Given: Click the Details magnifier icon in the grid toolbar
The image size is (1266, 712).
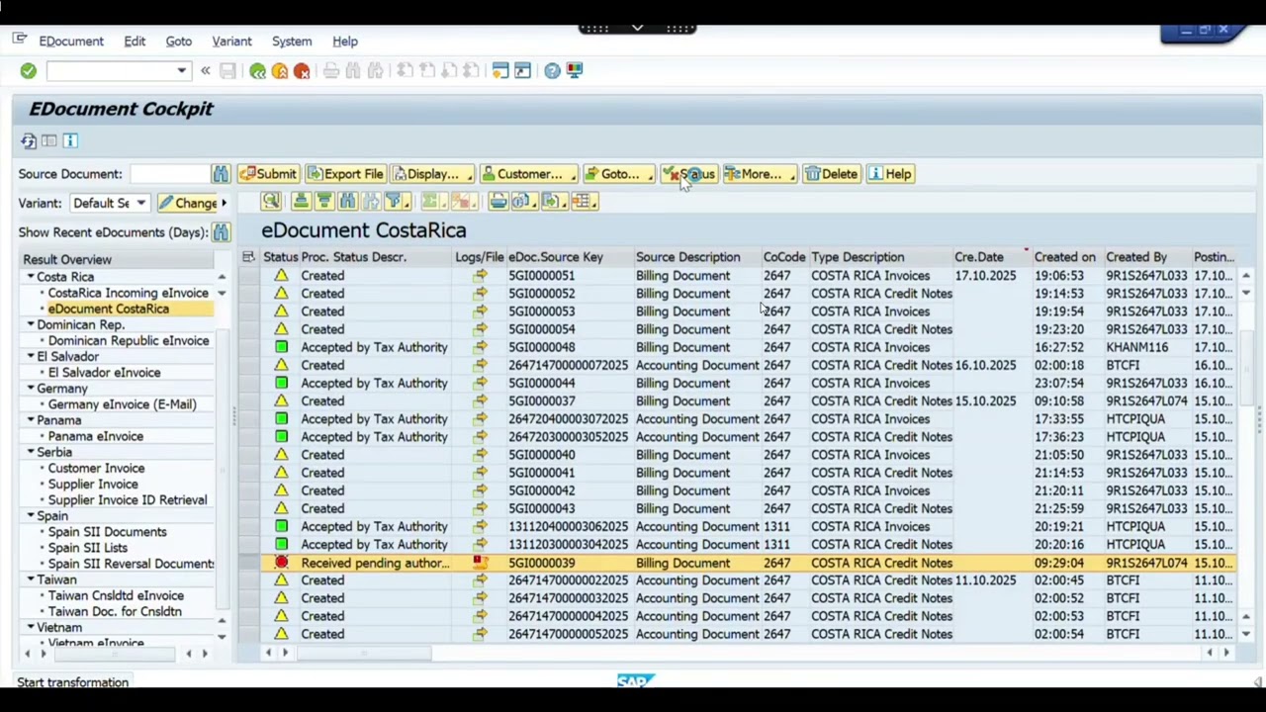Looking at the screenshot, I should 271,202.
